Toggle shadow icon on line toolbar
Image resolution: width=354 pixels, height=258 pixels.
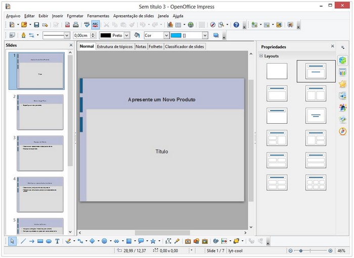coord(216,35)
